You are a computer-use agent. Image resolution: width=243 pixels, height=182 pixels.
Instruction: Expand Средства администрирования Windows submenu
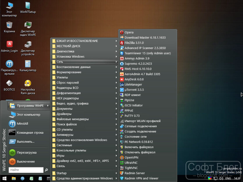84,179
